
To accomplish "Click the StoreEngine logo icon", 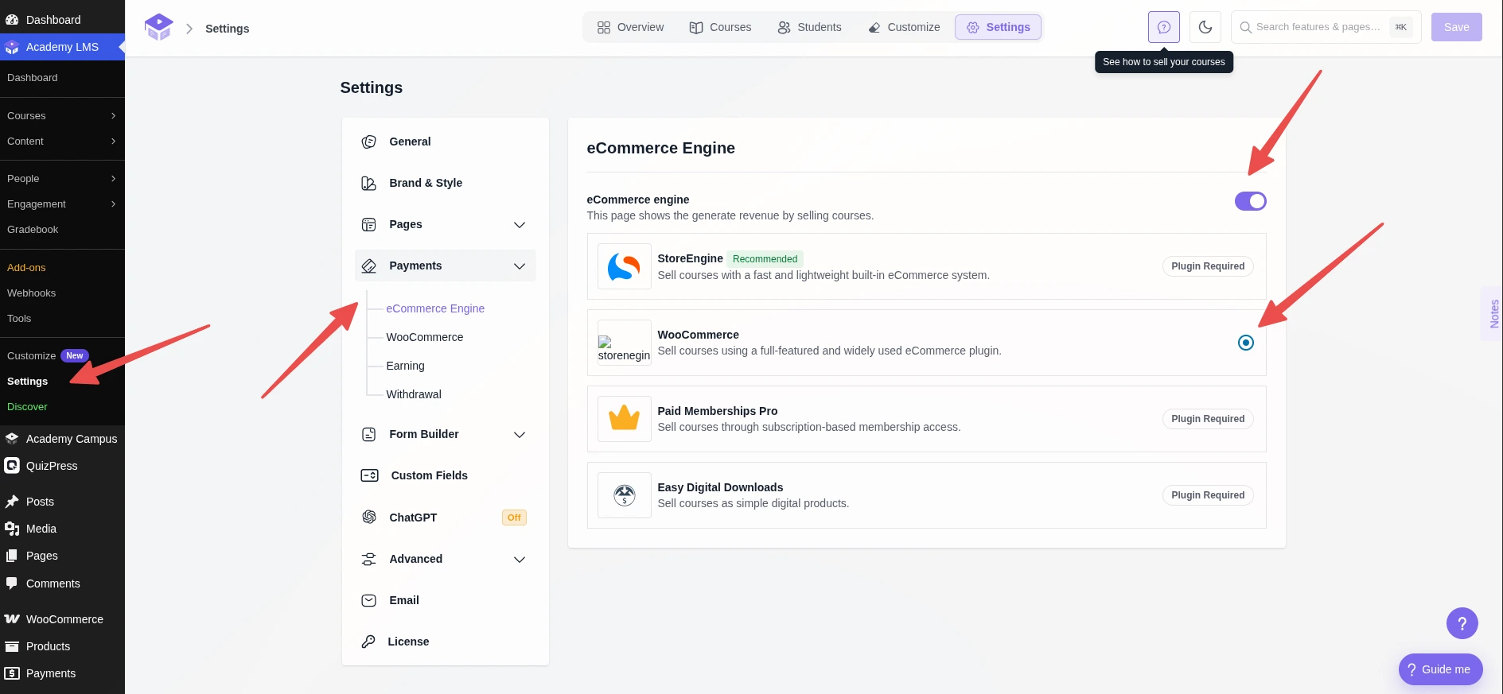I will pyautogui.click(x=624, y=266).
